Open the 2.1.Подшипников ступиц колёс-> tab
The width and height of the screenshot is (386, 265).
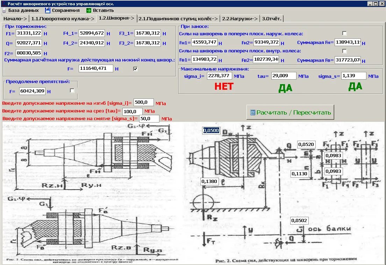[178, 19]
